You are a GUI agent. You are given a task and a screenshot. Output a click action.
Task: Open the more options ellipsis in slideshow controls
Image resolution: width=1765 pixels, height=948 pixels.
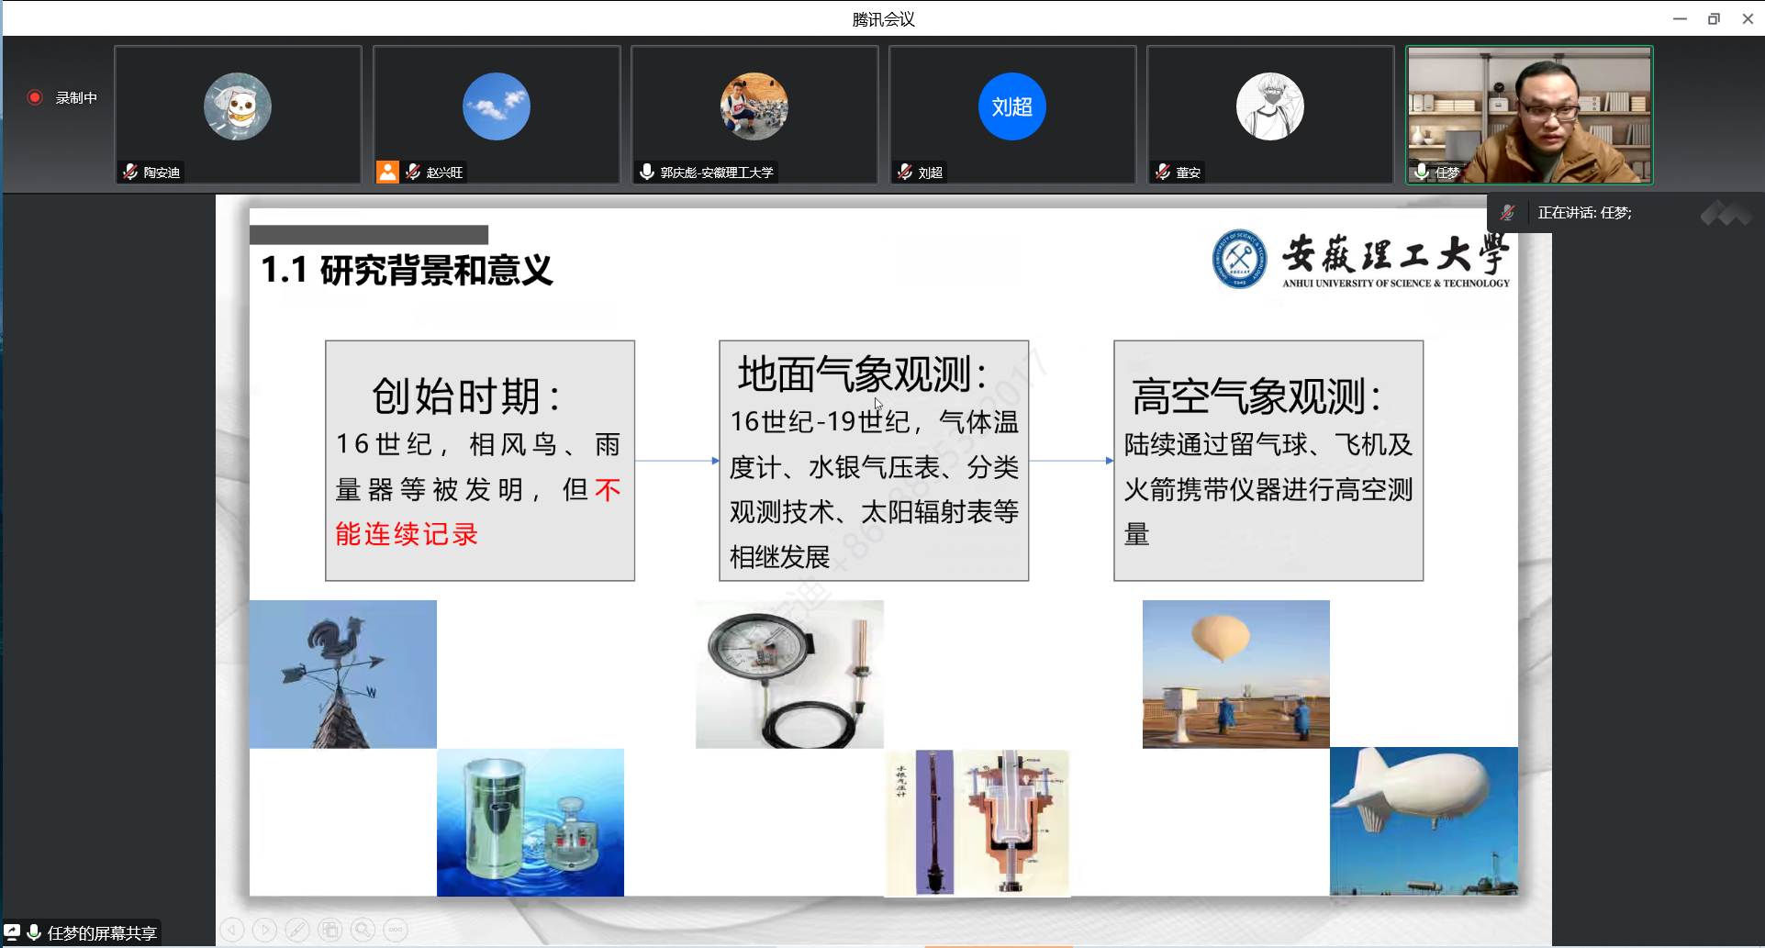click(x=396, y=930)
